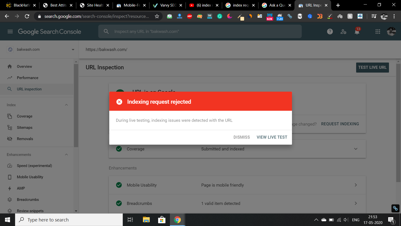Open the Windows action center
Screen dimensions: 401x226
tap(391, 220)
